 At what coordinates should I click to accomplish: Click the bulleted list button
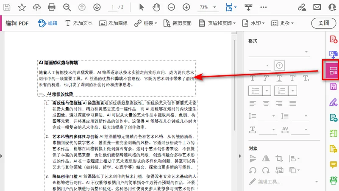[x=256, y=91]
